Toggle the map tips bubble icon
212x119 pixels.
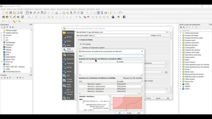point(111,13)
